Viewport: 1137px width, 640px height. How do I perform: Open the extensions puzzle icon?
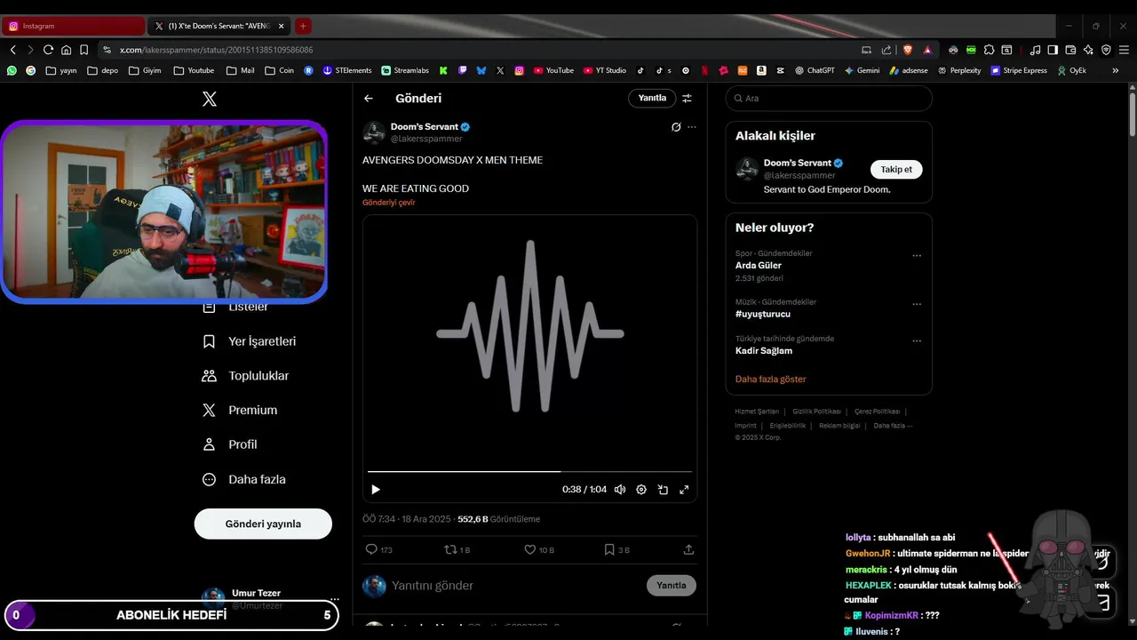989,50
